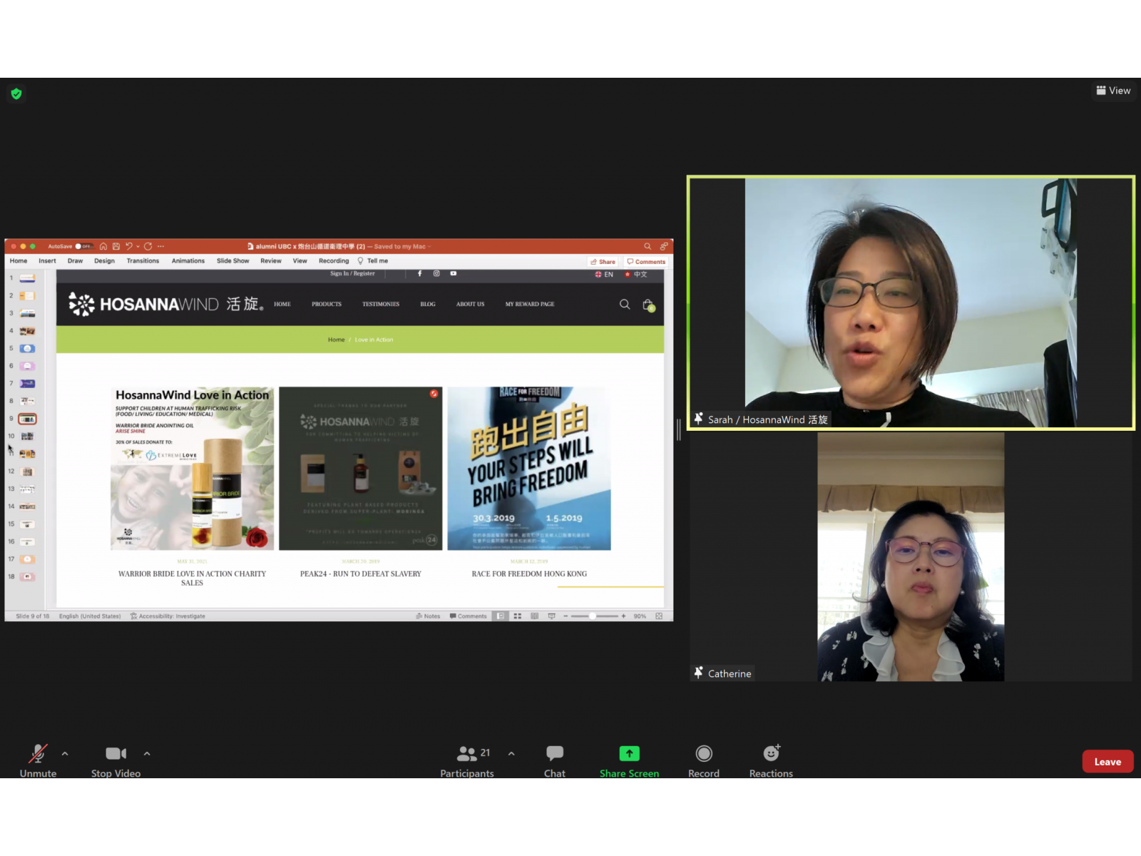Expand participants options chevron
Screen dimensions: 1141x856
coord(511,753)
